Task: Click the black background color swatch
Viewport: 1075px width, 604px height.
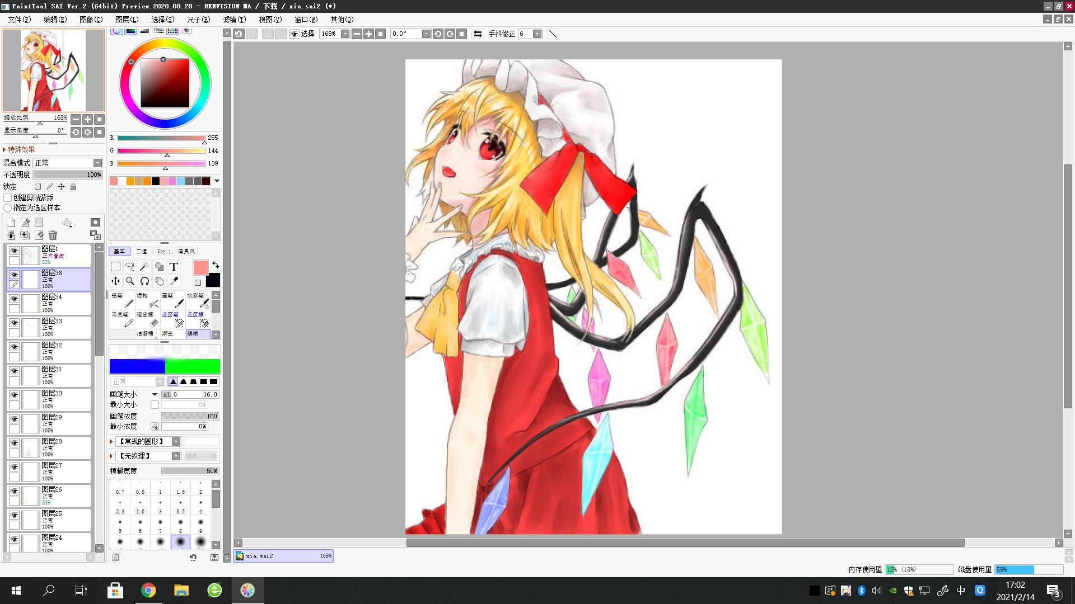Action: (x=213, y=280)
